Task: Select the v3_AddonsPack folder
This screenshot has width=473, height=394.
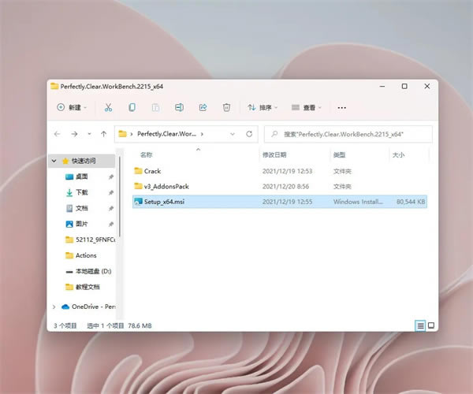Action: coord(280,186)
